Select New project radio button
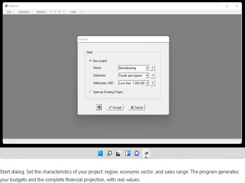This screenshot has height=183, width=245. pos(90,61)
